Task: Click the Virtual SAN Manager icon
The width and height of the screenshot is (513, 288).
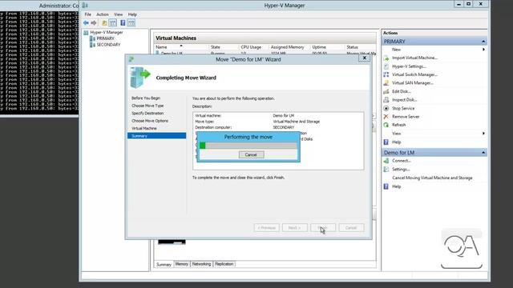Action: pos(386,83)
